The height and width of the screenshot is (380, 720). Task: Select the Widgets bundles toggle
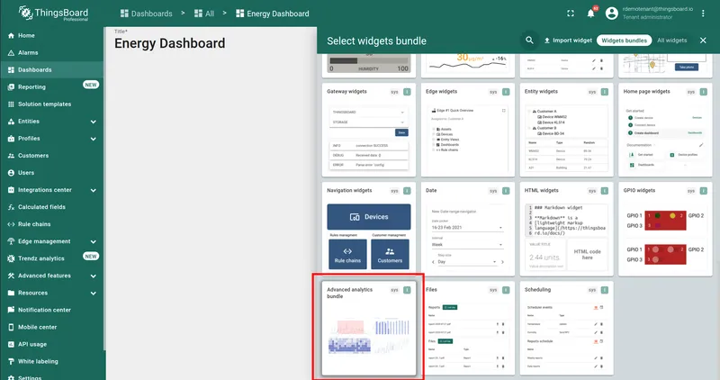(624, 41)
